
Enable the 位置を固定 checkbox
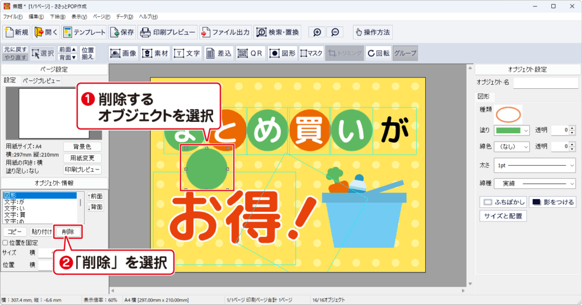coord(5,242)
